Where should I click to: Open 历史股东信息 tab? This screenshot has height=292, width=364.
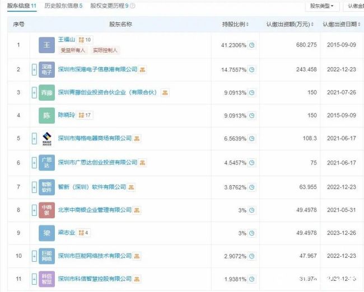pyautogui.click(x=63, y=6)
